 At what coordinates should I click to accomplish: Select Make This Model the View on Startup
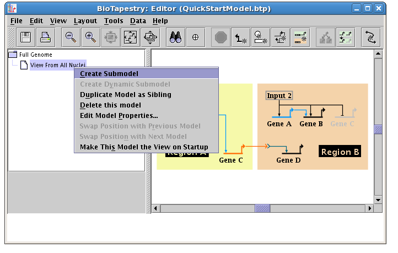144,147
